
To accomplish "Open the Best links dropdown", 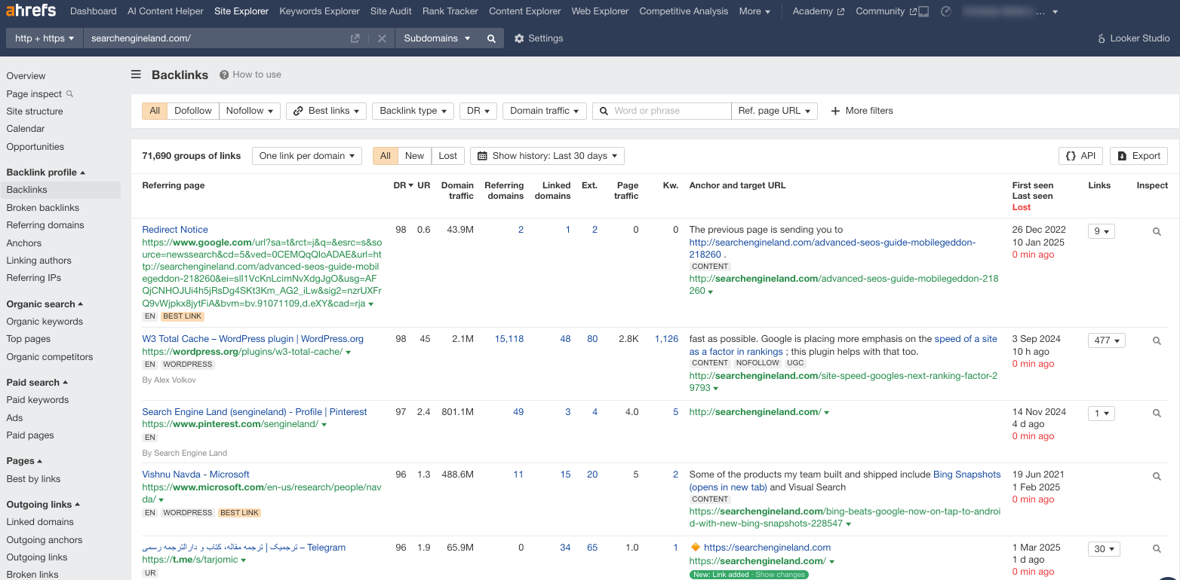I will tap(327, 111).
